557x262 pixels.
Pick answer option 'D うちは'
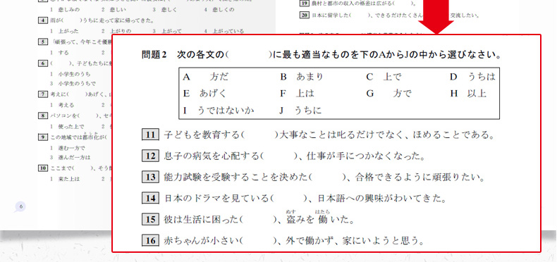(x=472, y=77)
